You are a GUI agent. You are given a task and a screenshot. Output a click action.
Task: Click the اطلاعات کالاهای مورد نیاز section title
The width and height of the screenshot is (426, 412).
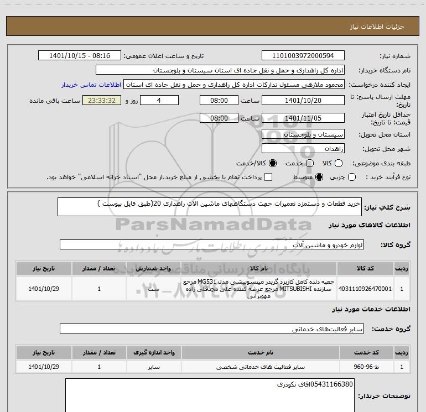tap(369, 225)
